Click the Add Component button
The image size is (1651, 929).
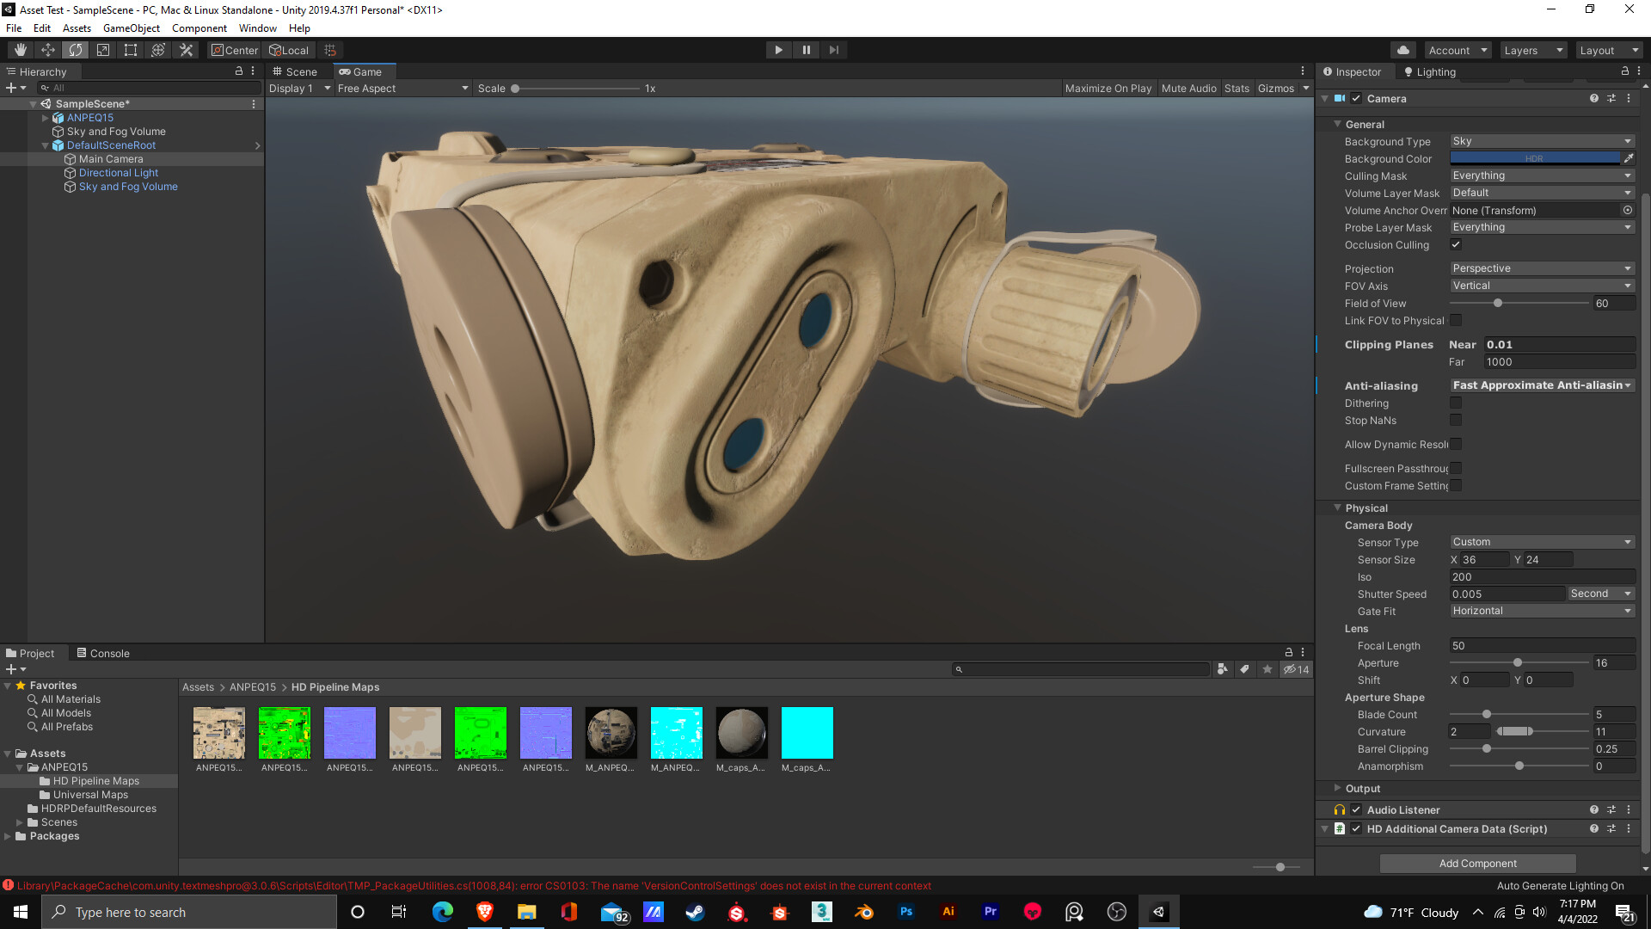(x=1477, y=863)
